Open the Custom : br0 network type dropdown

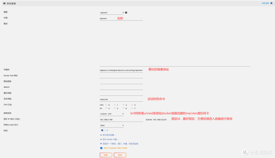click(x=112, y=114)
